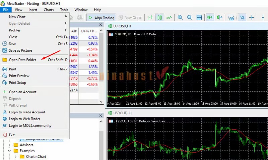Viewport: 268px width, 160px height.
Task: Exit MetaTrader via the Exit entry
Action: 35,135
